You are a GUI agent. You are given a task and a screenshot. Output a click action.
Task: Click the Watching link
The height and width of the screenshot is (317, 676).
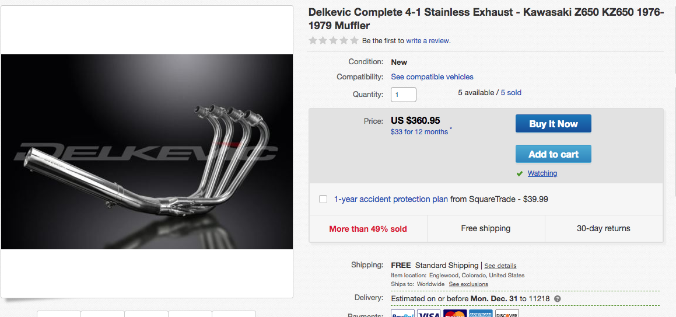click(x=542, y=173)
